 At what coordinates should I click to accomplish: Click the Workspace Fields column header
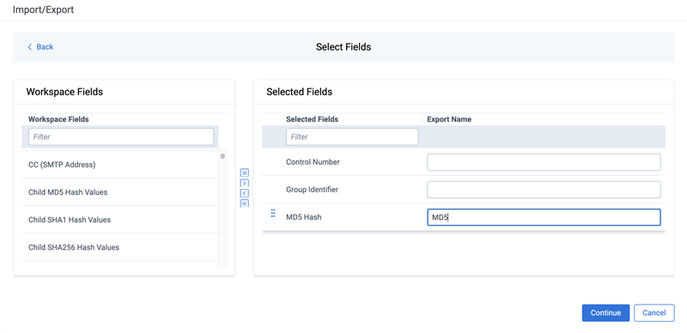pos(58,119)
